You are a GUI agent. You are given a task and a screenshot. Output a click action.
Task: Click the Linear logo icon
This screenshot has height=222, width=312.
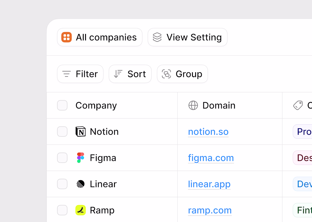click(81, 184)
